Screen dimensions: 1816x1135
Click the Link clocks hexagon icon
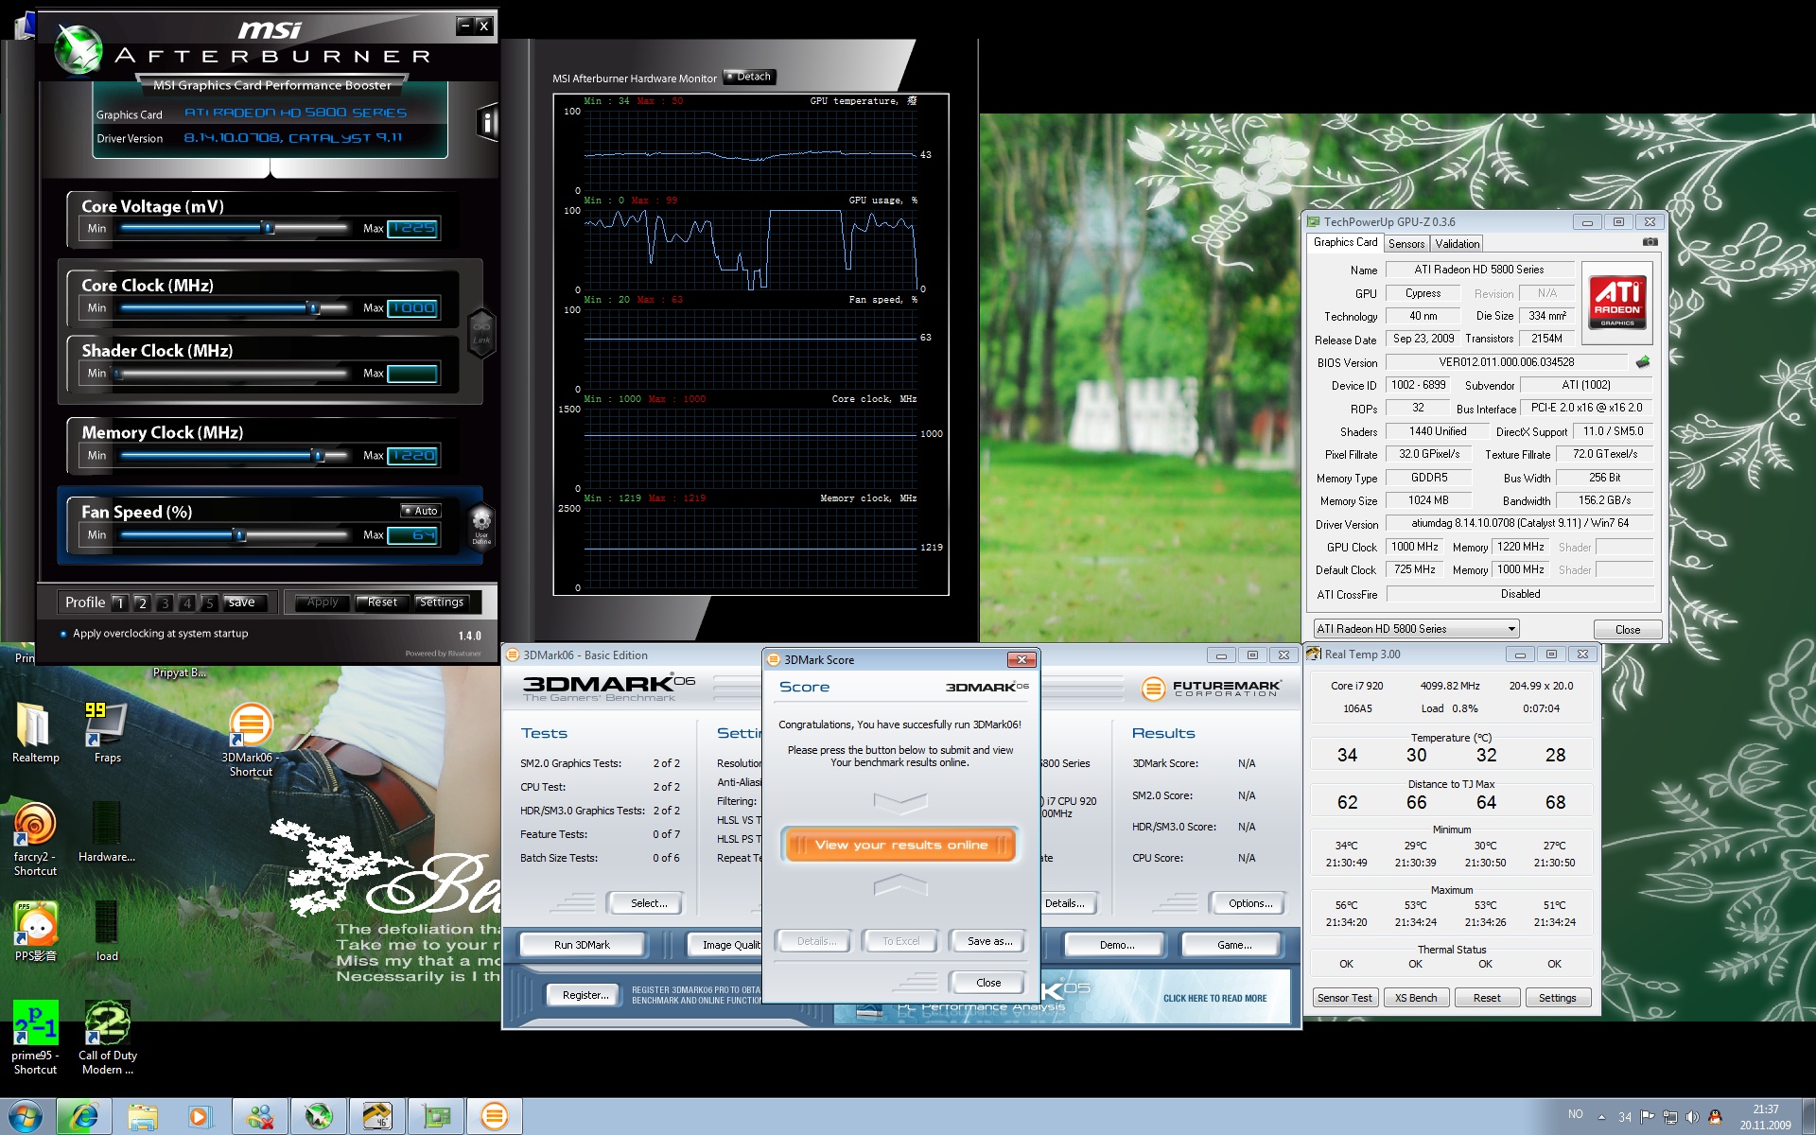point(481,333)
